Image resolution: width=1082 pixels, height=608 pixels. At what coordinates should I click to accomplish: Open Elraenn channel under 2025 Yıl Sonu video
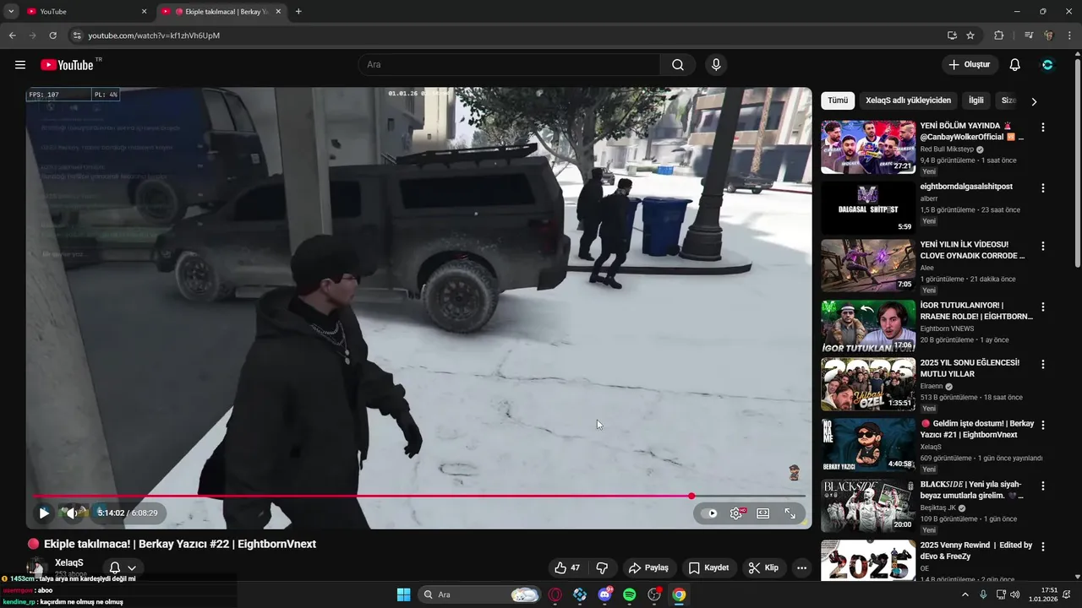click(x=933, y=386)
